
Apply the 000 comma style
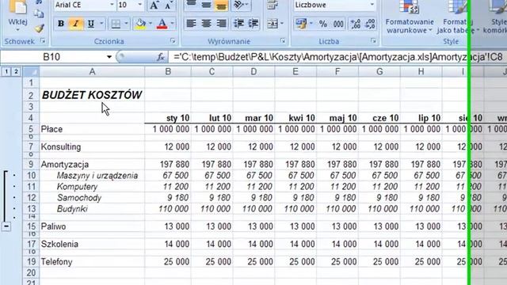(x=338, y=24)
